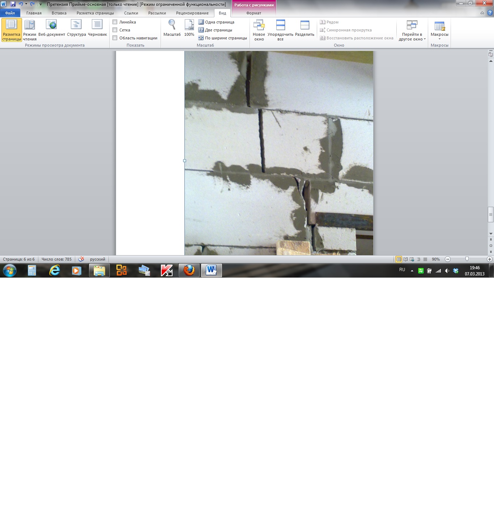Click the RU keyboard language indicator
The width and height of the screenshot is (494, 531).
click(x=402, y=270)
